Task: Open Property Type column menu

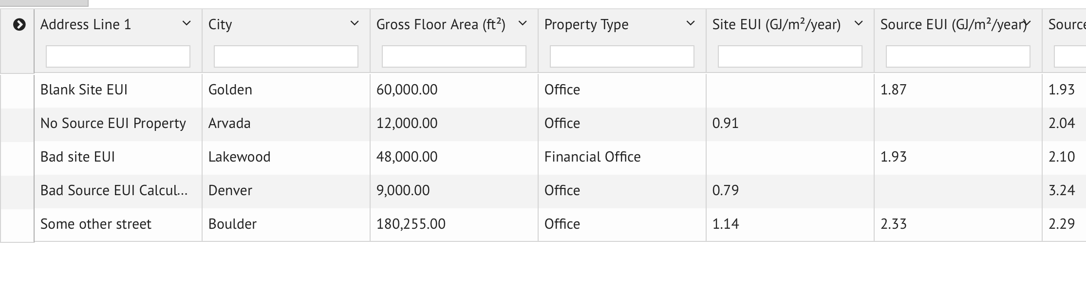Action: point(690,23)
